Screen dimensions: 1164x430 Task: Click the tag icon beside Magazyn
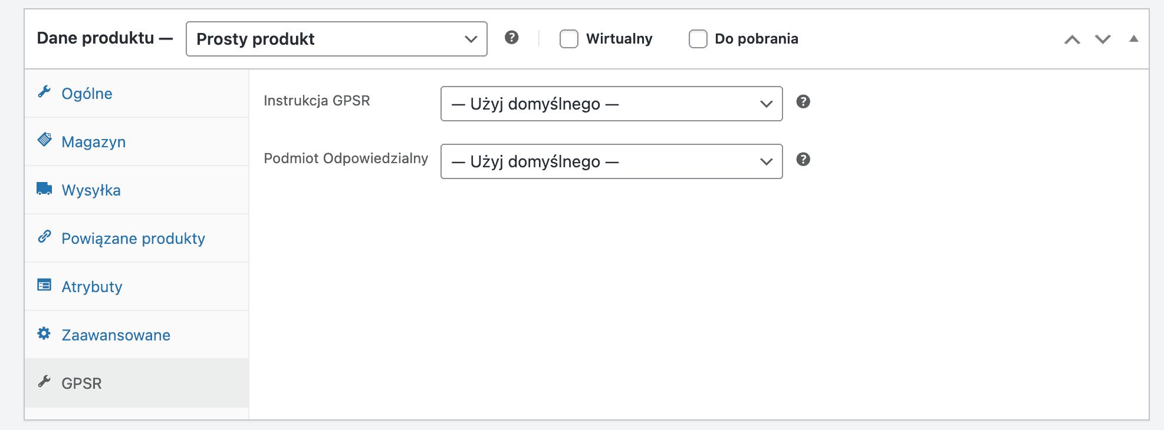[x=44, y=140]
